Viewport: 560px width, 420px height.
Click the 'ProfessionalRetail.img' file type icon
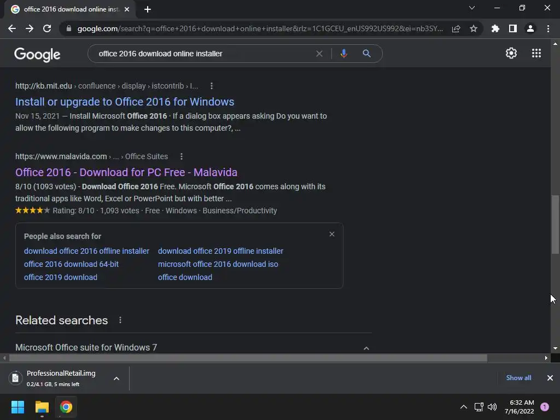[x=15, y=378]
